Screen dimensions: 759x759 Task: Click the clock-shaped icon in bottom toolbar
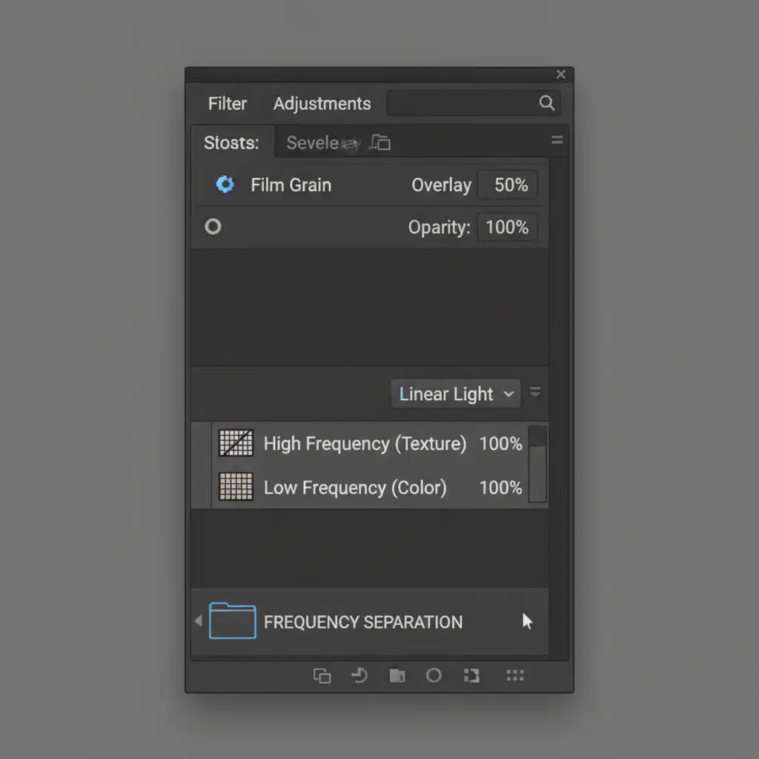pos(359,675)
